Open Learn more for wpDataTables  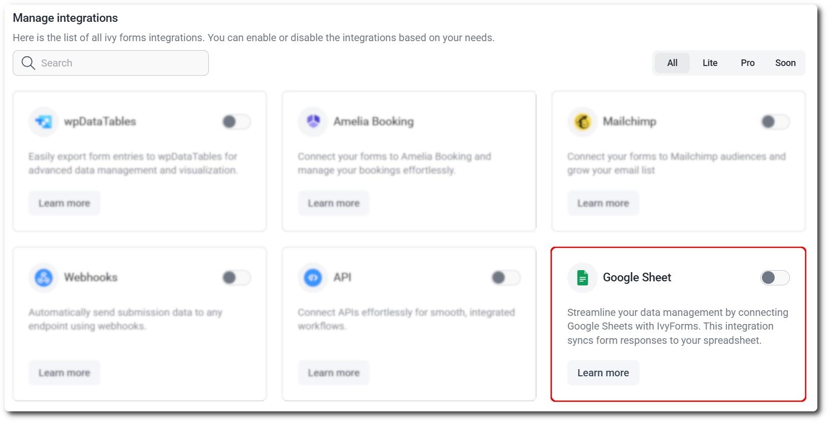click(x=65, y=203)
